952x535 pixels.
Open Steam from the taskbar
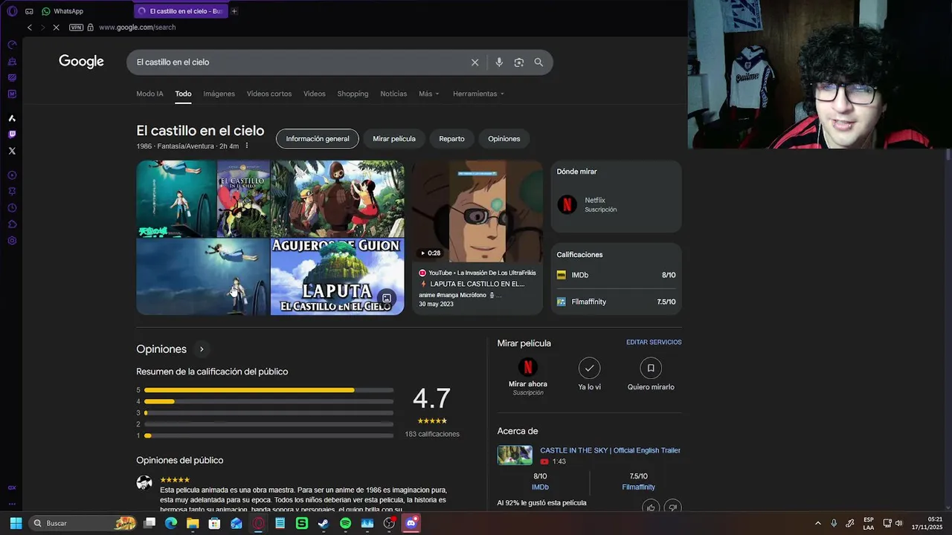pyautogui.click(x=324, y=523)
